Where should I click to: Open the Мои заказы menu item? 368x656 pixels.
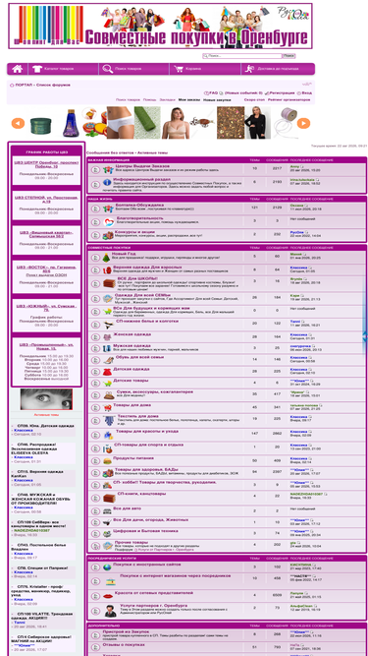tap(189, 100)
